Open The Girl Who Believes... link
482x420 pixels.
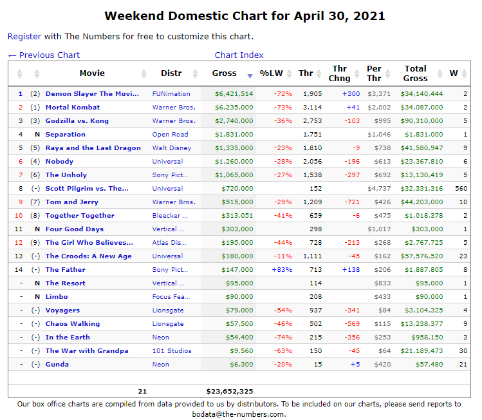[89, 243]
